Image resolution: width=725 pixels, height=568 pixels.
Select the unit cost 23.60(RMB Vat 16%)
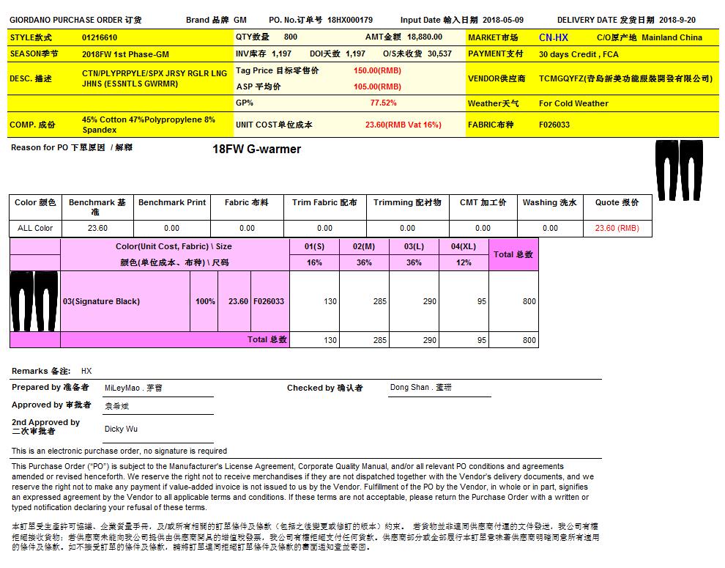pos(403,125)
